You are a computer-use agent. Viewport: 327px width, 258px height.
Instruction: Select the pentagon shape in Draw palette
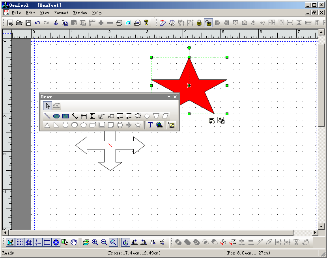[x=84, y=125]
